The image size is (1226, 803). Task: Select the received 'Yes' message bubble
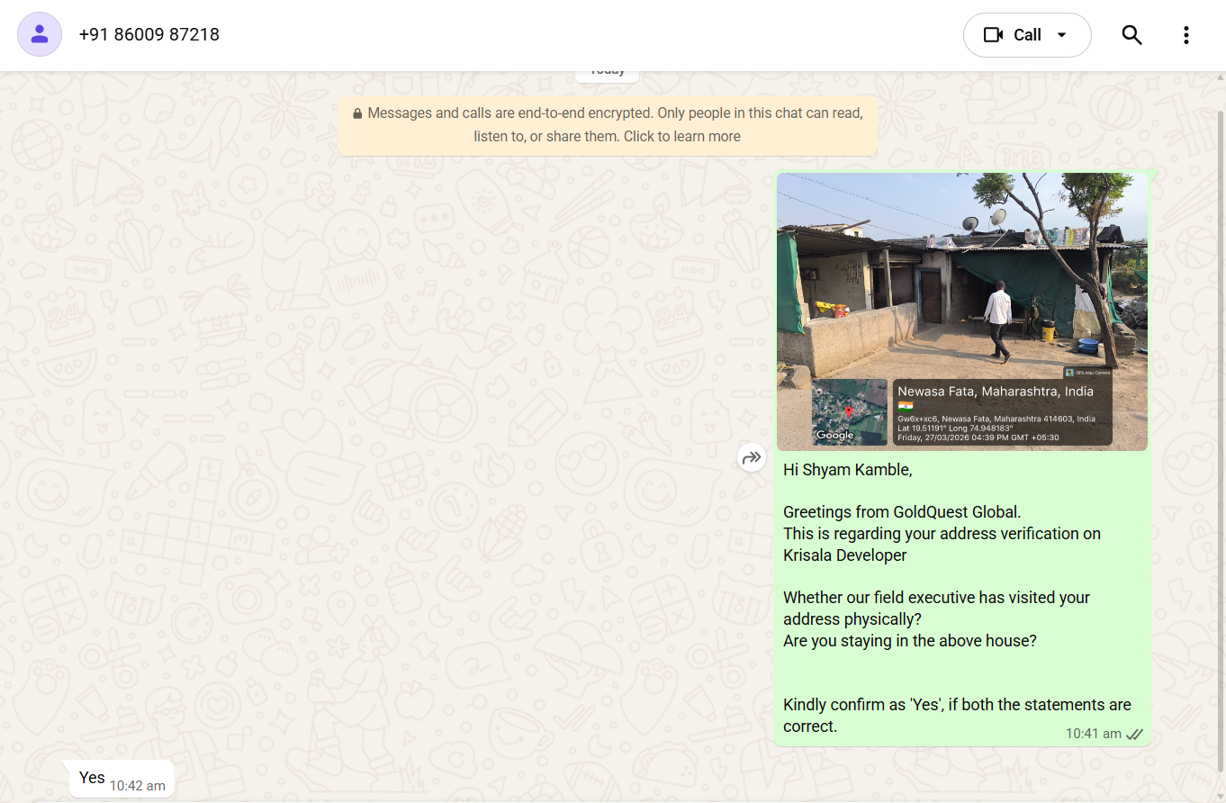[x=122, y=779]
